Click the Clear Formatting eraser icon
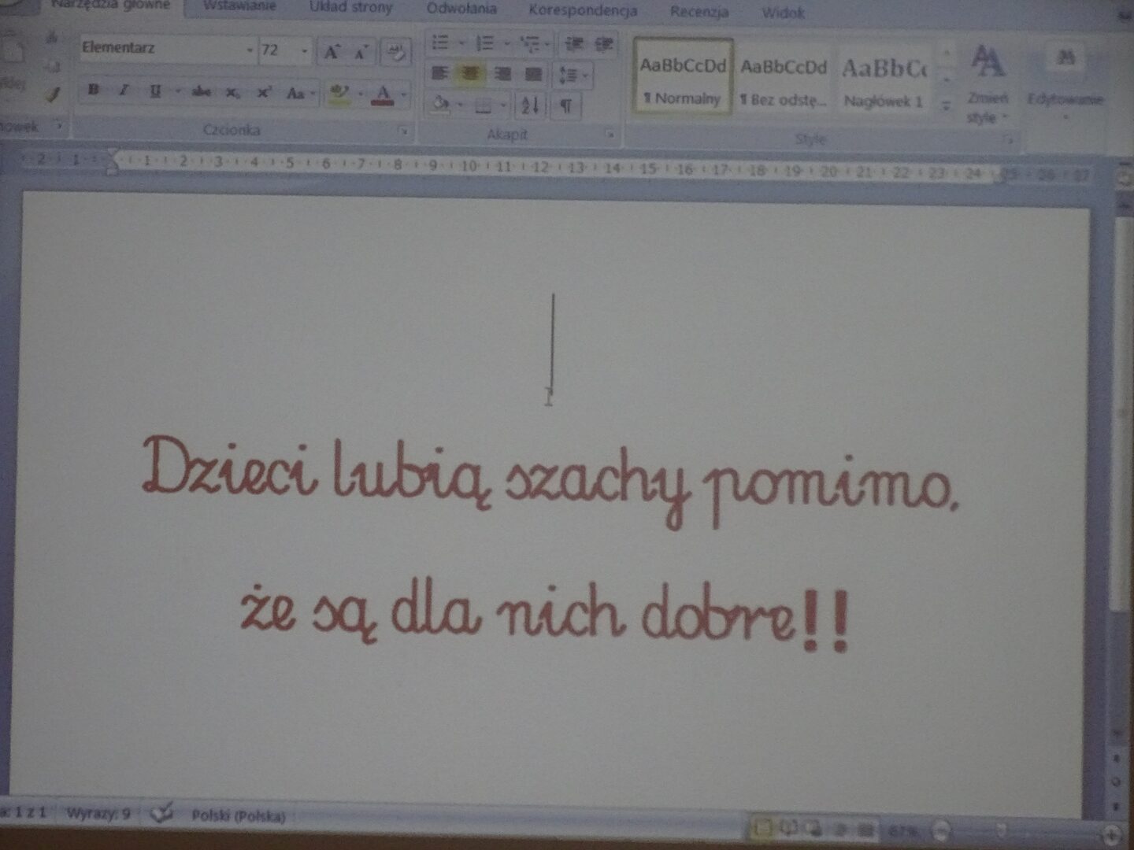 point(395,53)
